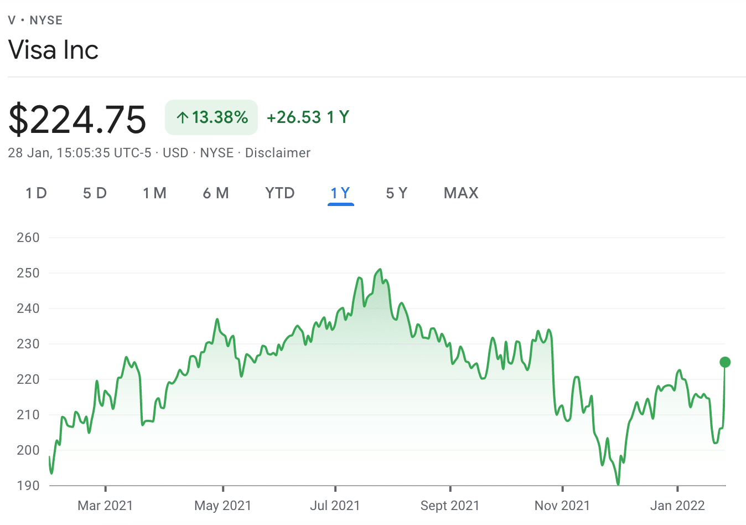Screen dimensions: 746x525
Task: Click the green 13.38% change badge
Action: coord(211,117)
